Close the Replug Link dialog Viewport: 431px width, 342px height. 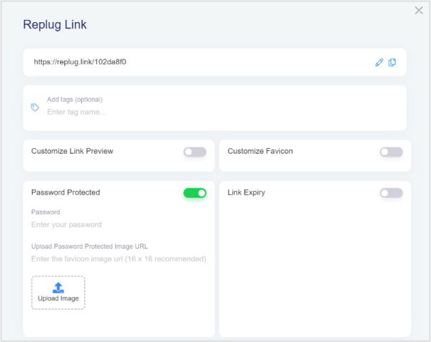coord(419,11)
